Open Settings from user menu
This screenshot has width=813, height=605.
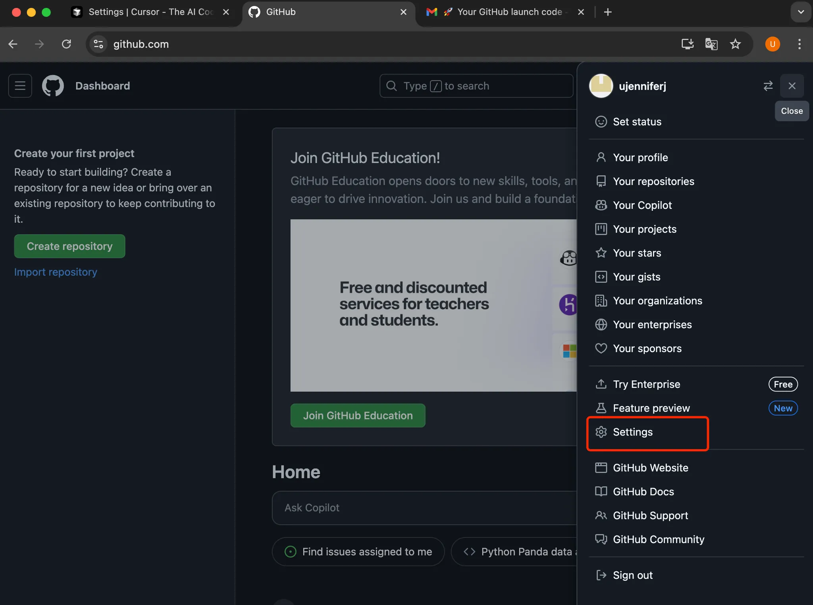coord(696,432)
